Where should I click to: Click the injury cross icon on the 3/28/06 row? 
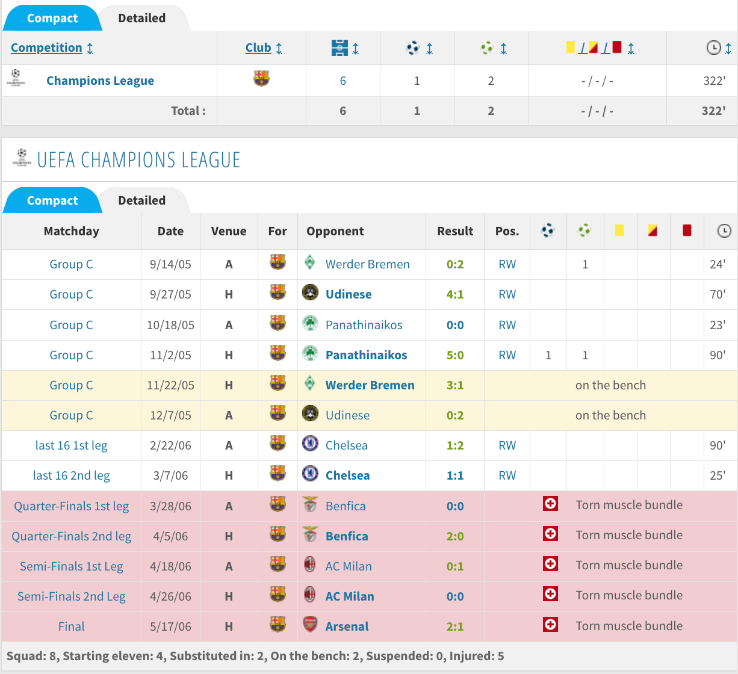click(x=550, y=504)
